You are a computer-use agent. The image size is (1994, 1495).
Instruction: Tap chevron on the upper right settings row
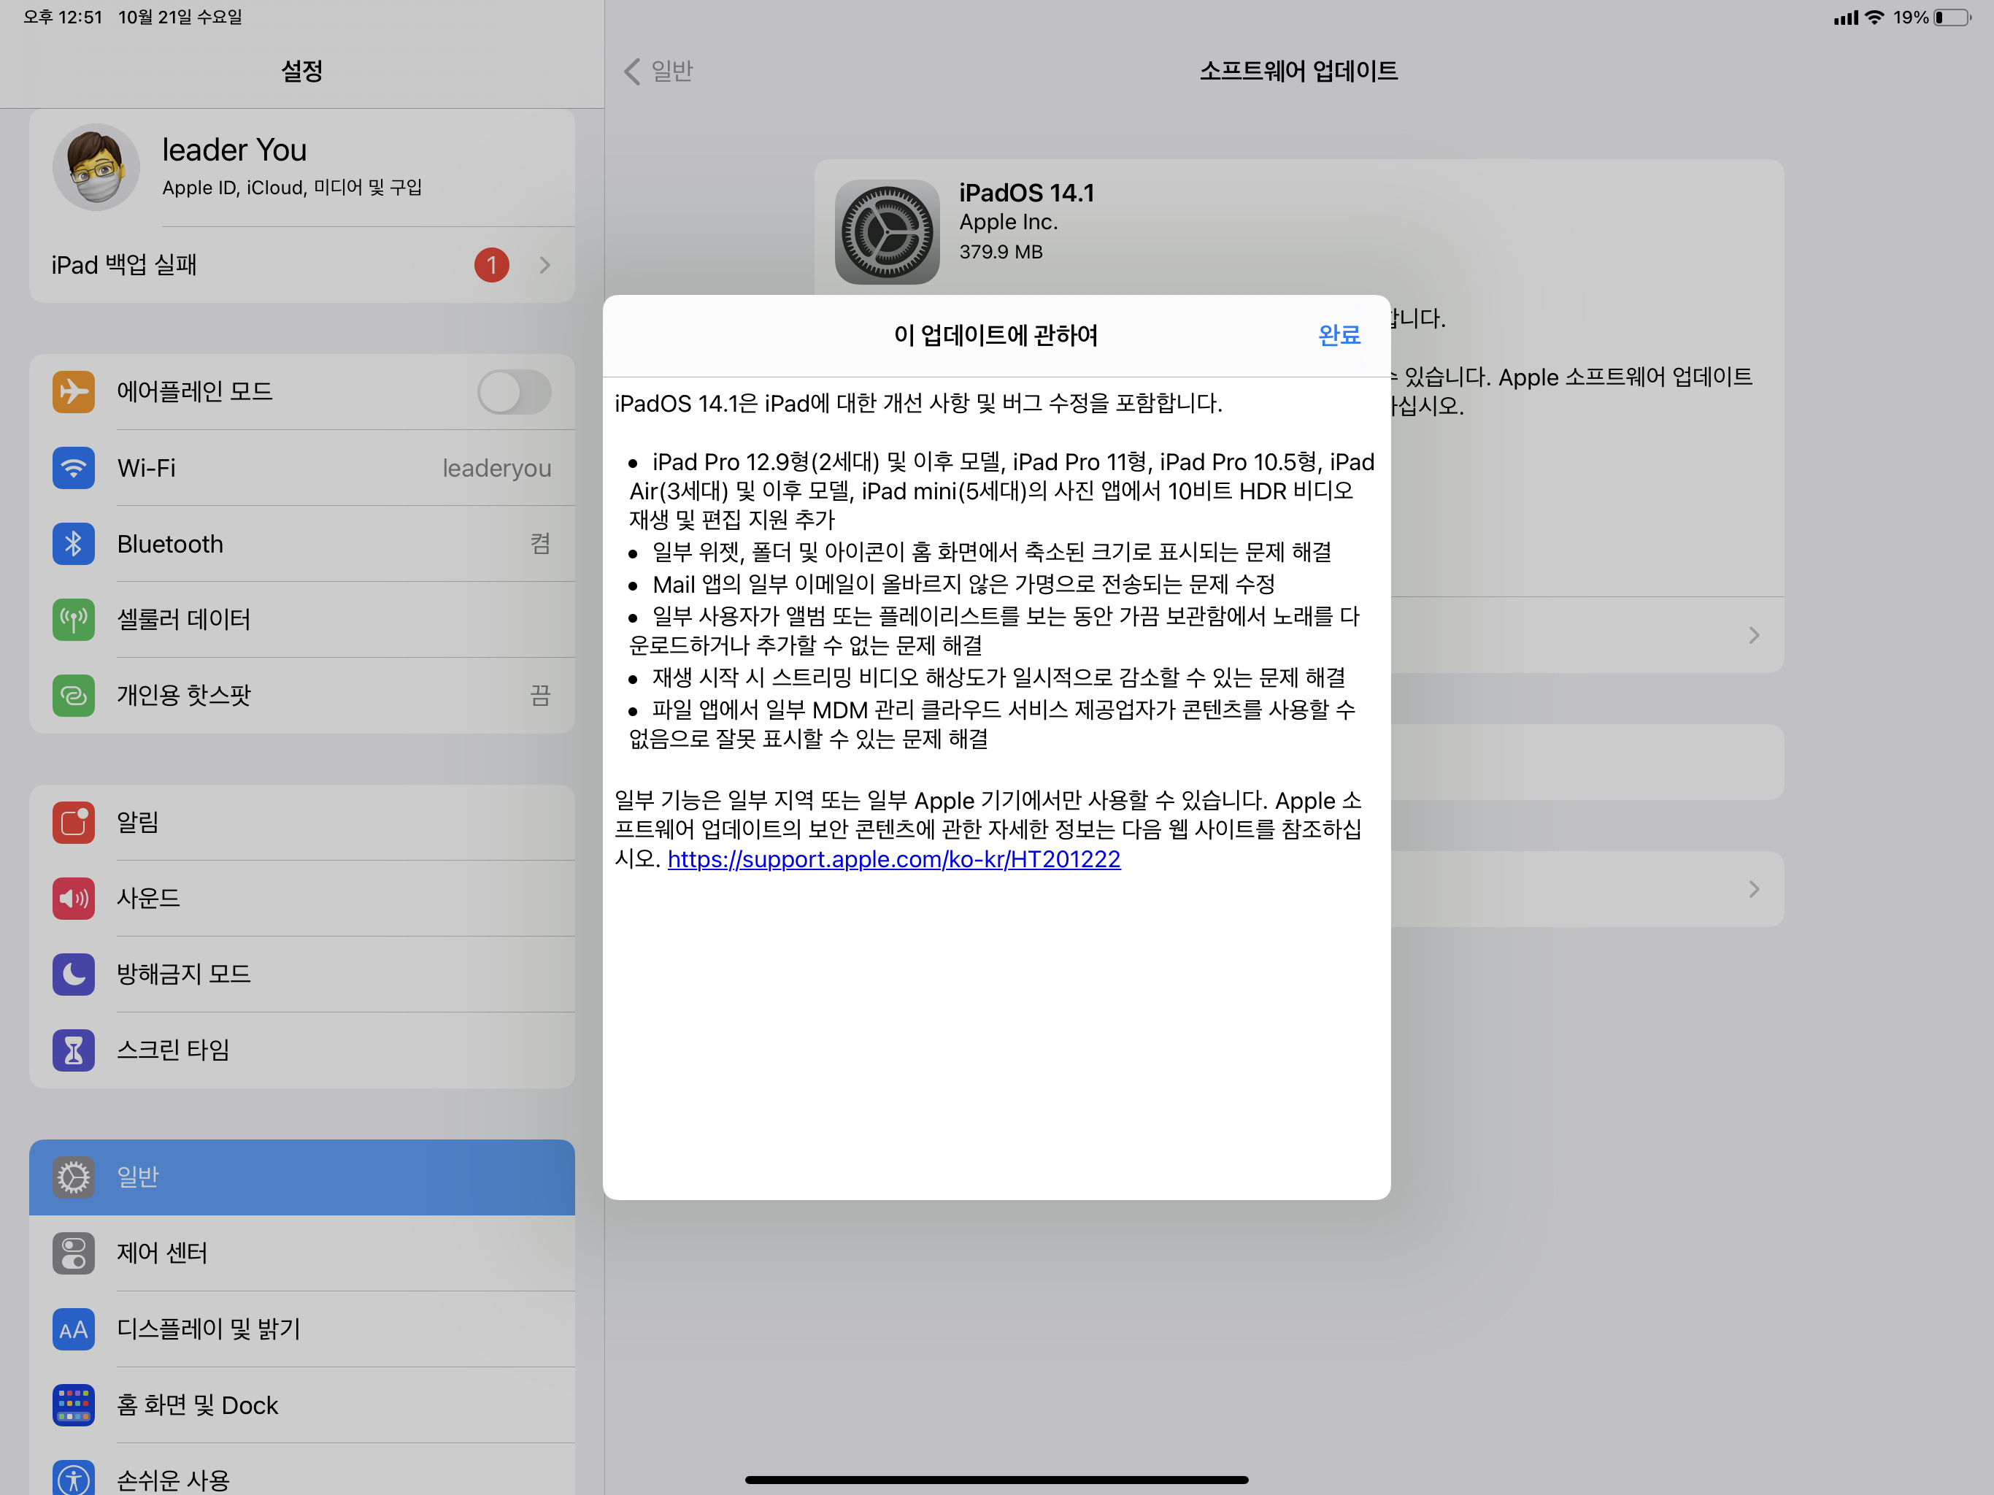pyautogui.click(x=1753, y=635)
